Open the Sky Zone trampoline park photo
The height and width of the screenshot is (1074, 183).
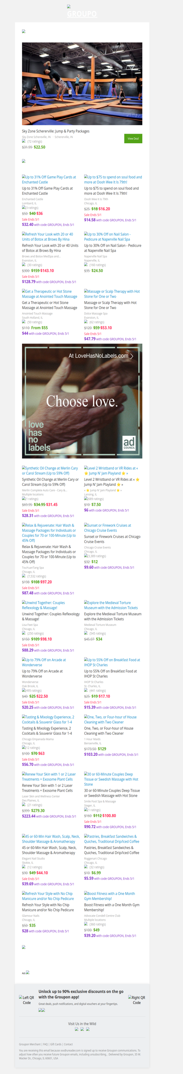(x=82, y=84)
